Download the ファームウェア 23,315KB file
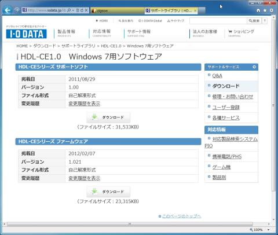278x235 pixels. pos(108,192)
